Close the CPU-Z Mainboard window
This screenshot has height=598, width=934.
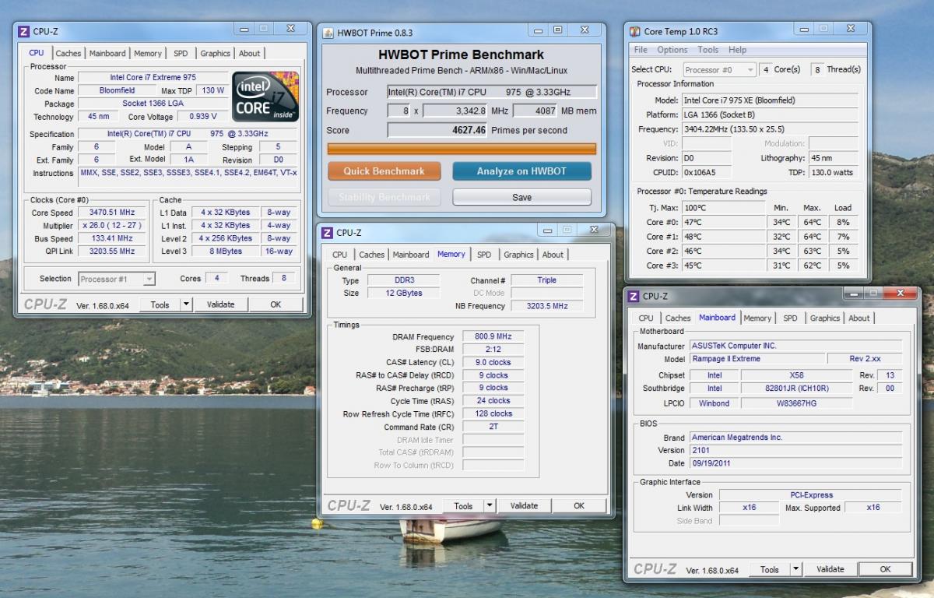[x=902, y=294]
